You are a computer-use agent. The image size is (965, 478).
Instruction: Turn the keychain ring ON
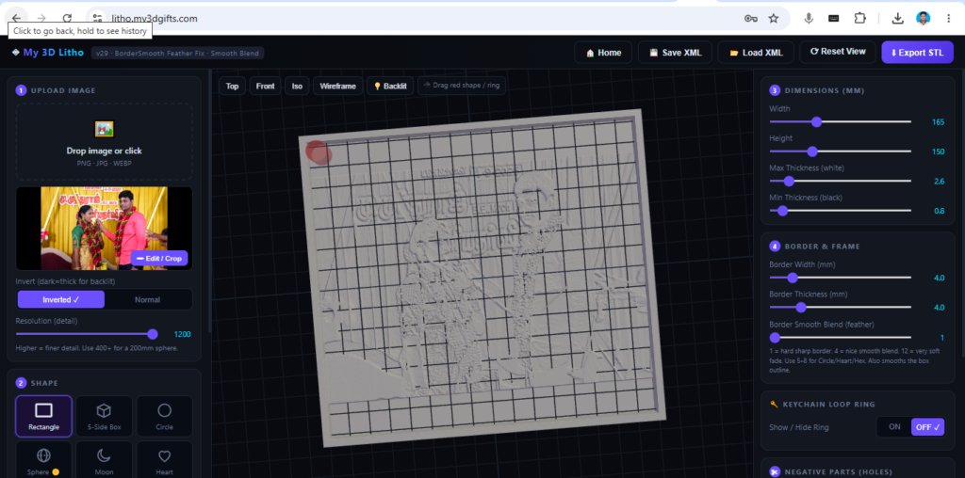894,427
